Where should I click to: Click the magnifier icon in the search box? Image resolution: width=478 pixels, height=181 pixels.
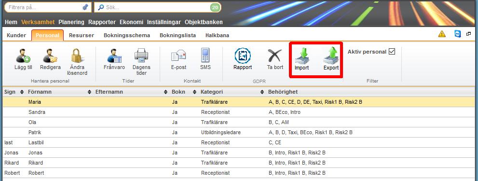click(x=101, y=7)
